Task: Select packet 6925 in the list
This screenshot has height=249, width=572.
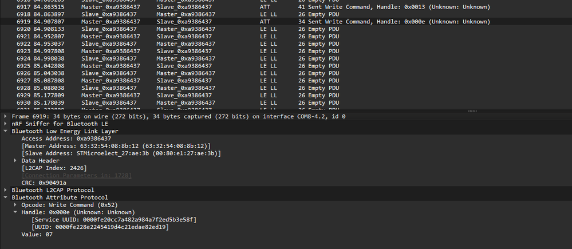Action: 172,66
